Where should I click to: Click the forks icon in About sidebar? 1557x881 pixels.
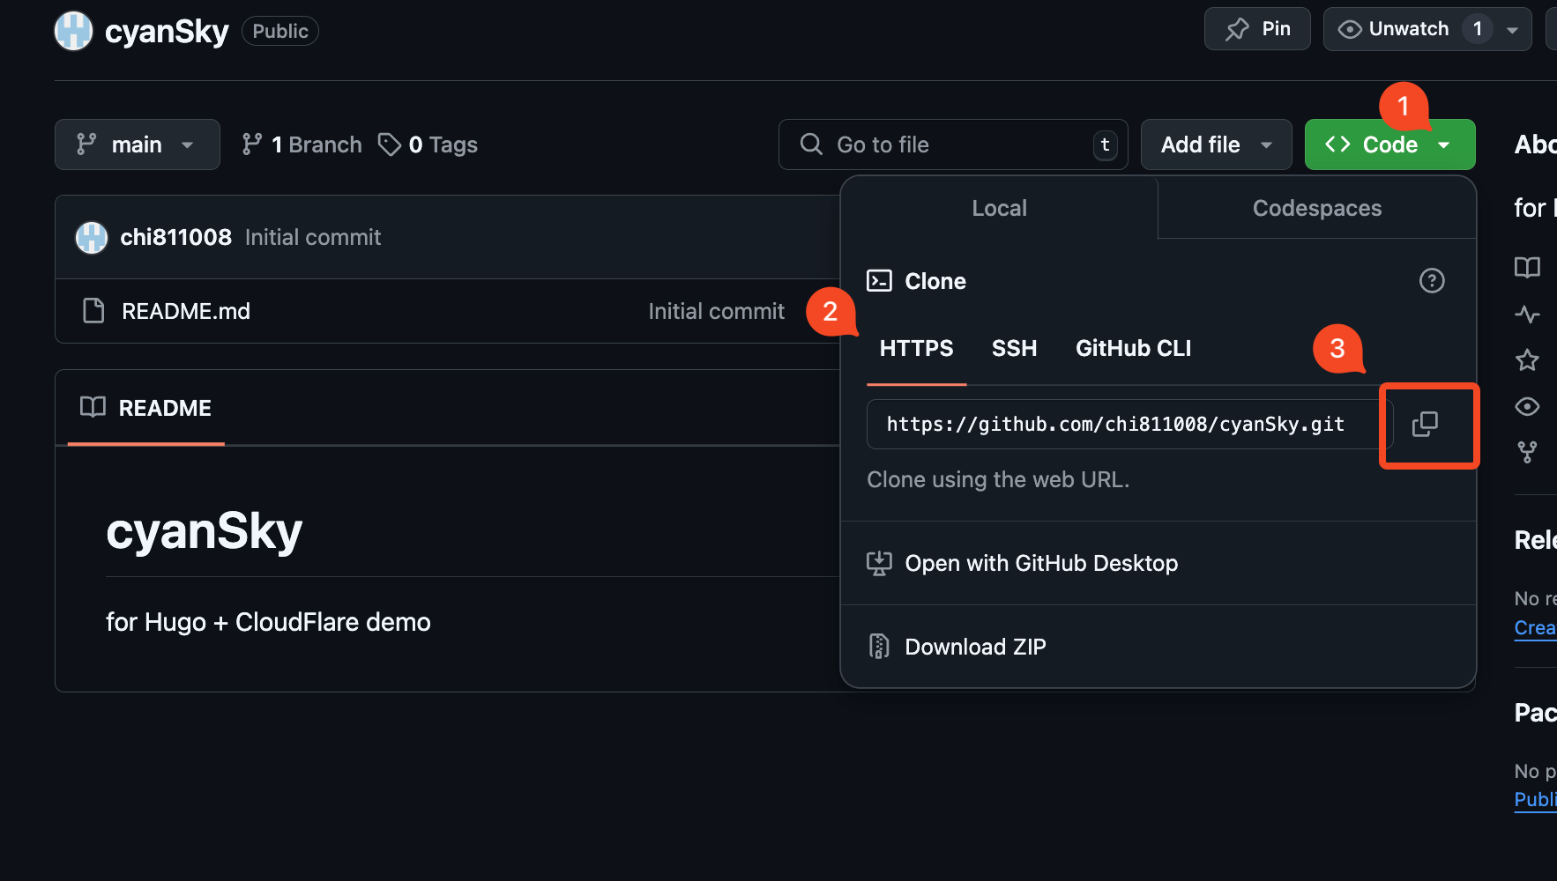[1527, 452]
